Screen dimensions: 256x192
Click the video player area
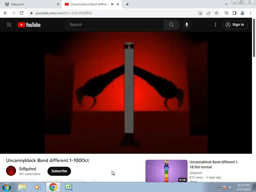[x=126, y=92]
